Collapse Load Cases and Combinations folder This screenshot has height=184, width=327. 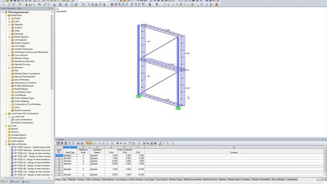pos(6,113)
